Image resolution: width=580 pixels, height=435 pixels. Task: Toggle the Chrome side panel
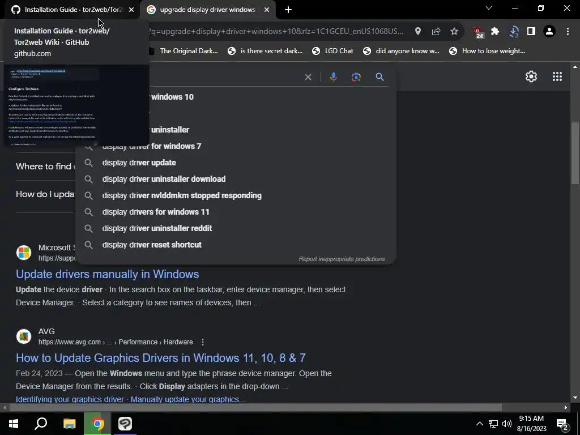531,32
